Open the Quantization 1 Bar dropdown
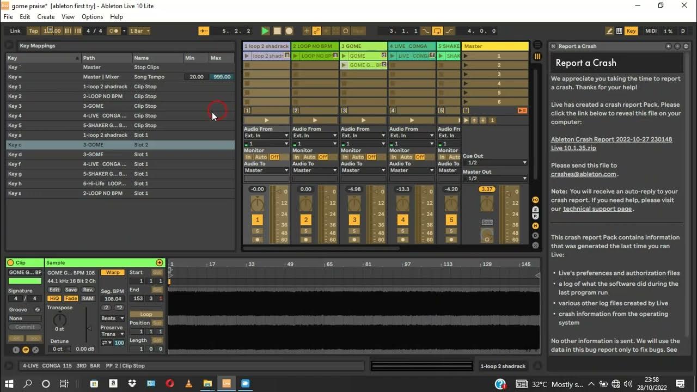697x392 pixels. [x=139, y=31]
